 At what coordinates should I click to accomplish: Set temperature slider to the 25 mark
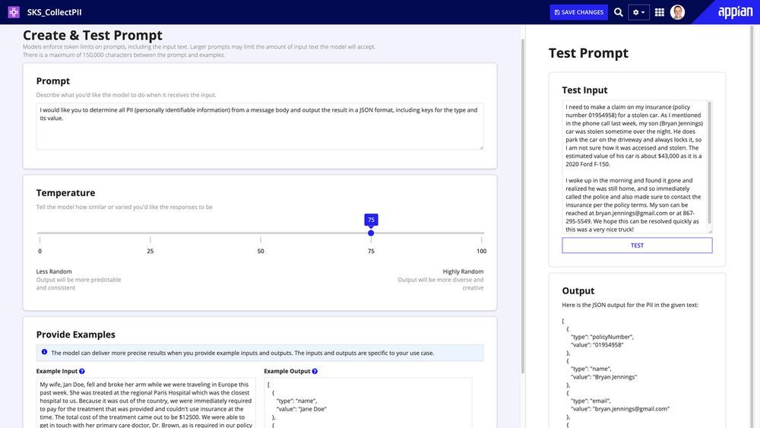(150, 233)
